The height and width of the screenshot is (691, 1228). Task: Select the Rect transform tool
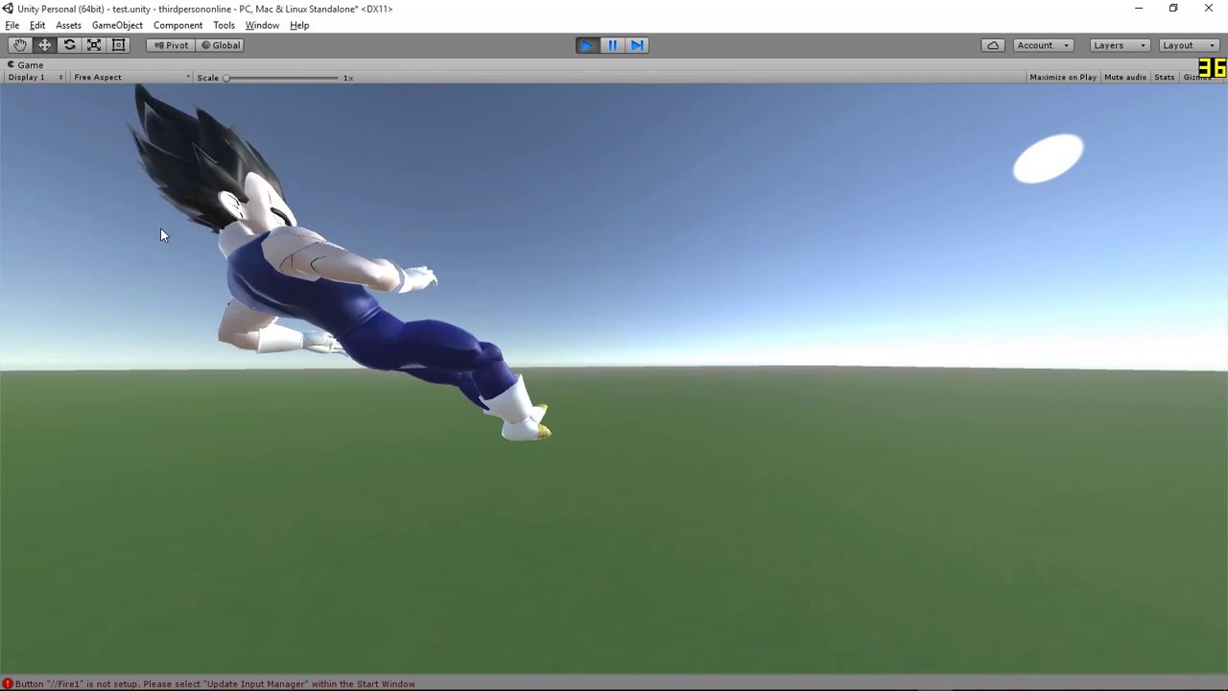(119, 45)
